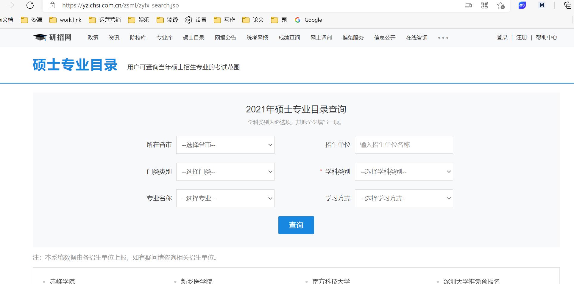Open the 在线咨询 nav item
Viewport: 574px width, 284px height.
point(417,38)
